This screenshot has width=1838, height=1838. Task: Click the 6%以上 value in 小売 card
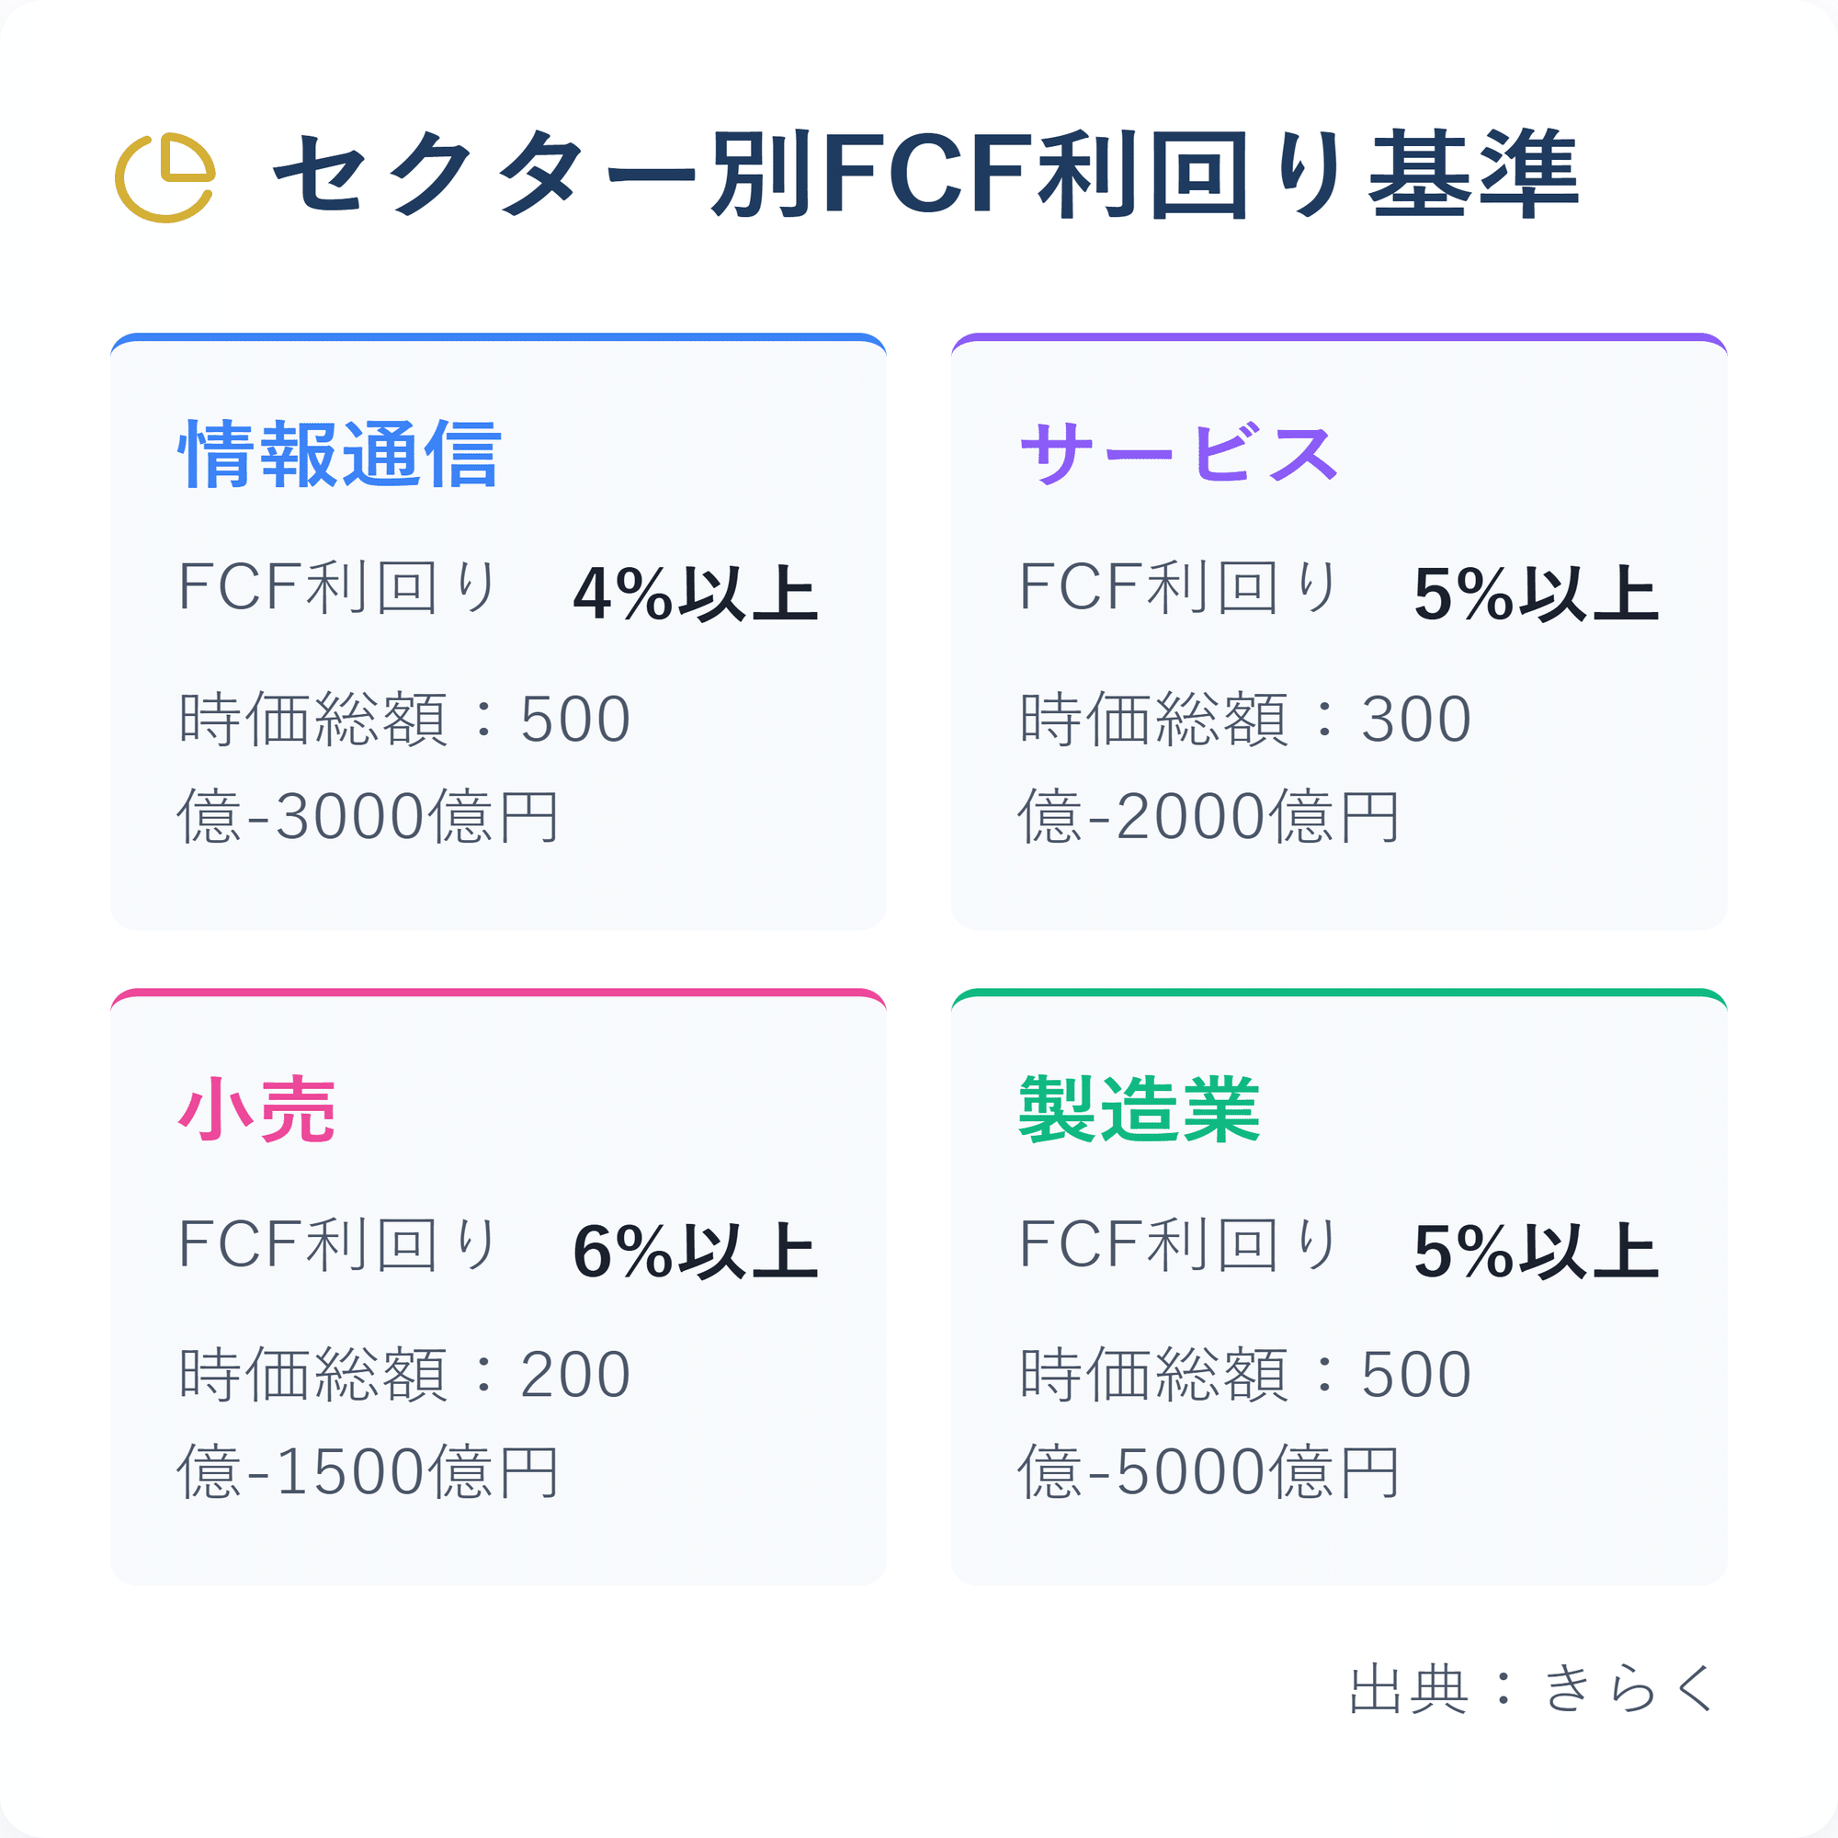point(695,1251)
